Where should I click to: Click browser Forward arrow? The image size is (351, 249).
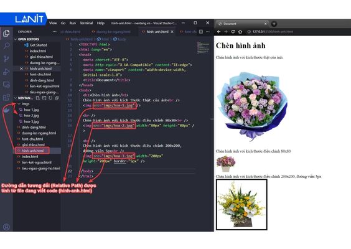226,32
